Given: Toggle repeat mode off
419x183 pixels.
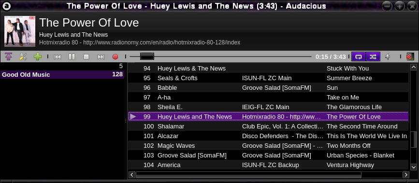Looking at the screenshot, I should pos(359,56).
